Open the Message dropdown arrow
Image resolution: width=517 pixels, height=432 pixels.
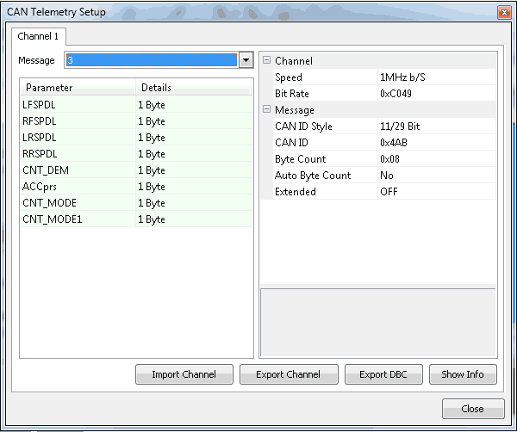tap(246, 60)
